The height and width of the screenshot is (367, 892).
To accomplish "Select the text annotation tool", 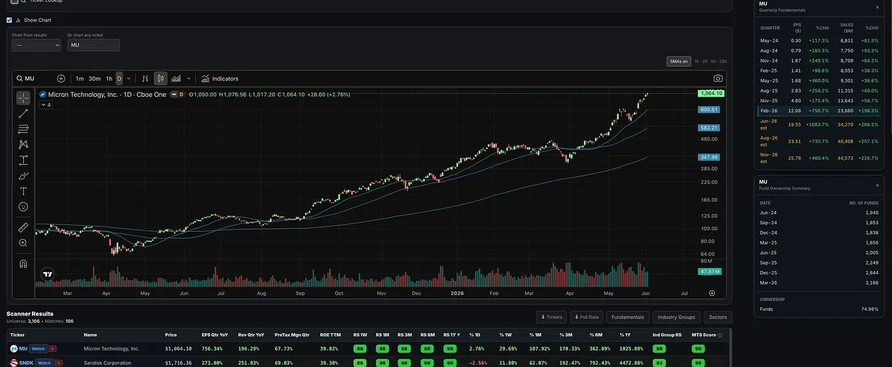I will [23, 191].
